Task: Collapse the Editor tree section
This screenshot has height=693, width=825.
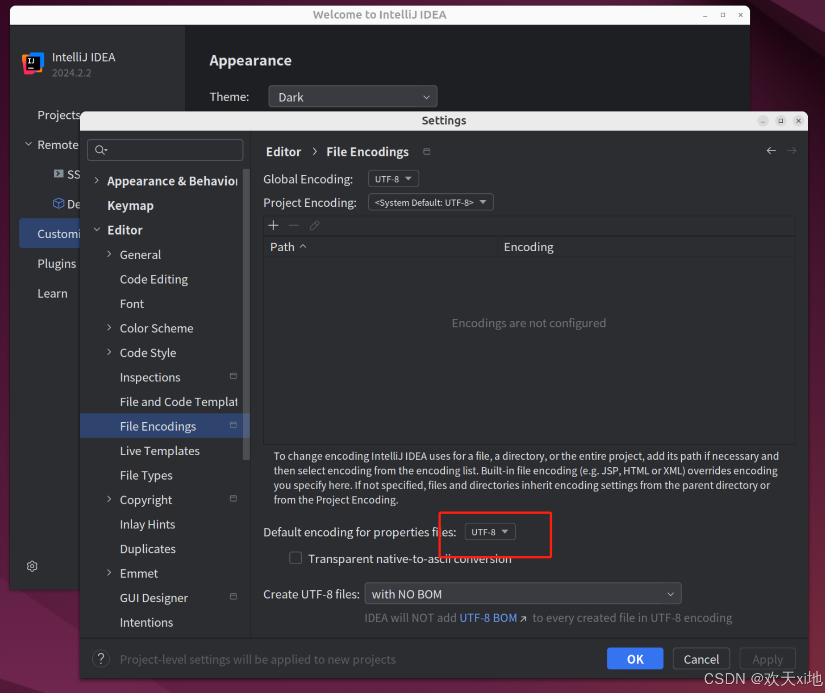Action: tap(96, 230)
